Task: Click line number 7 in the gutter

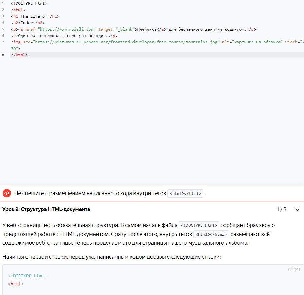Action: tap(3, 42)
